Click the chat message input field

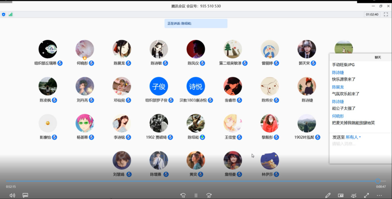click(x=359, y=144)
